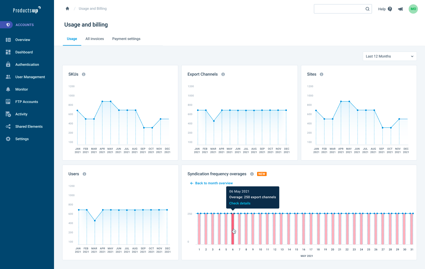Click the info icon beside Sites
425x269 pixels.
[x=322, y=74]
